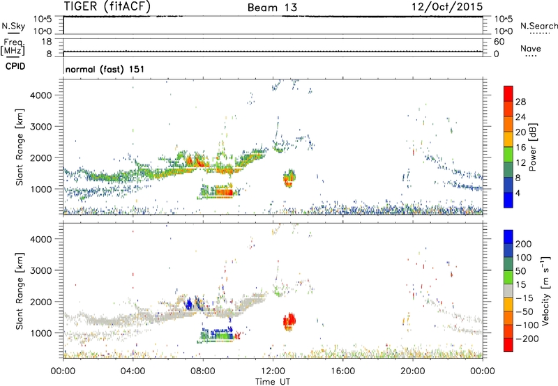The image size is (558, 386).
Task: Click the 28 tick on the power colorbar
Action: [520, 102]
